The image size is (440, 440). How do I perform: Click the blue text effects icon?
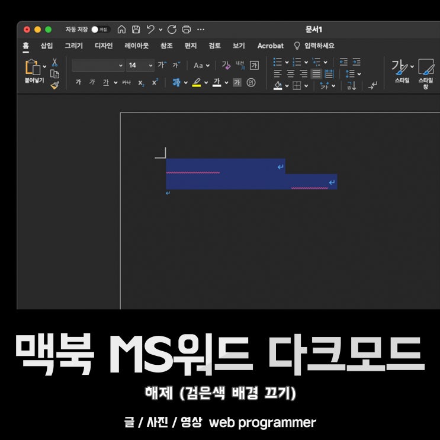point(176,82)
